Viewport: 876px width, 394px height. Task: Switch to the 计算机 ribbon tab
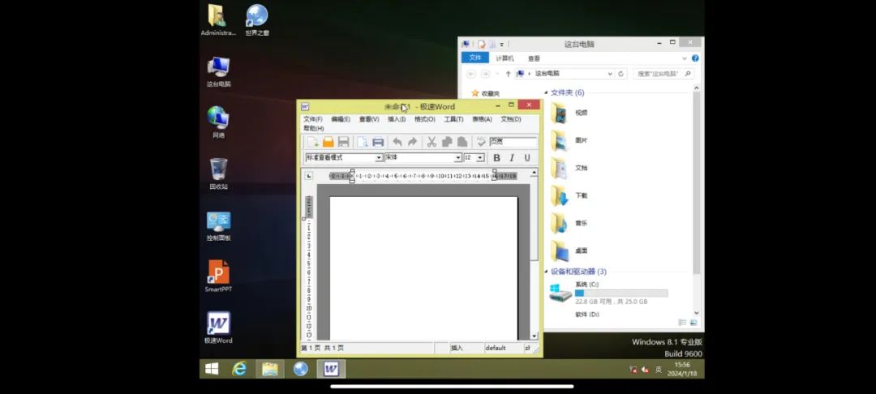click(x=504, y=58)
